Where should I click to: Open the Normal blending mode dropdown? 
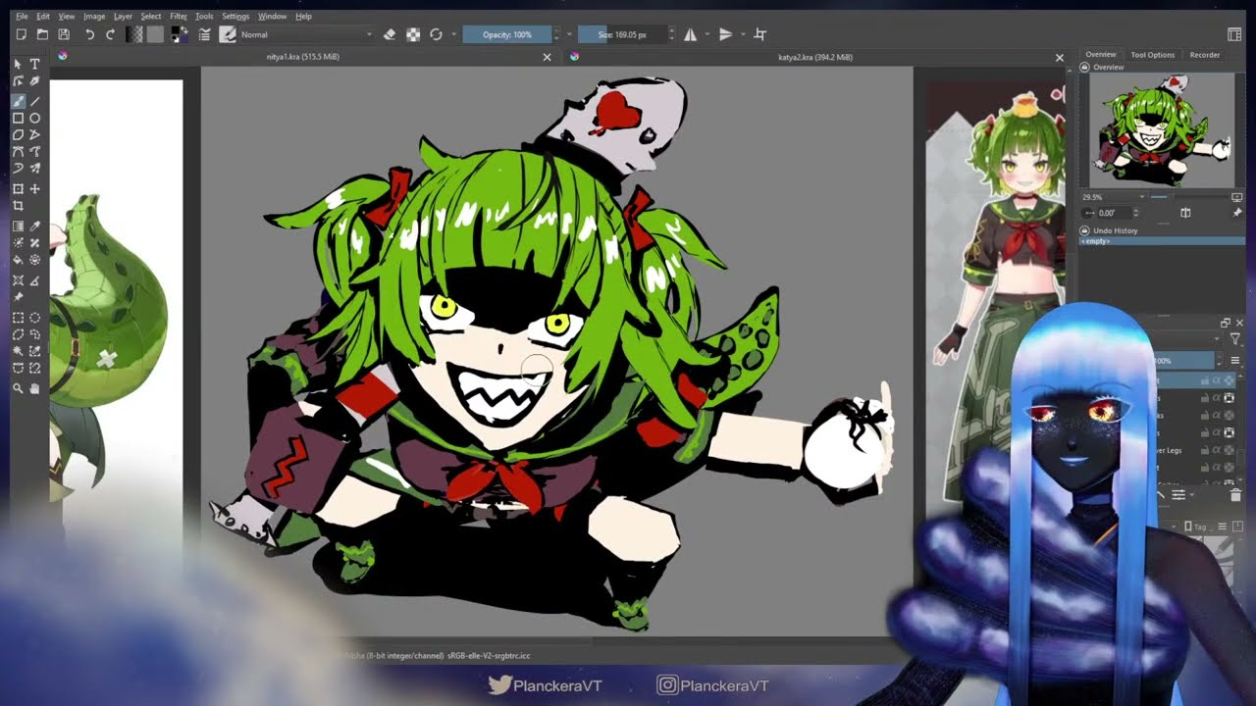point(306,34)
